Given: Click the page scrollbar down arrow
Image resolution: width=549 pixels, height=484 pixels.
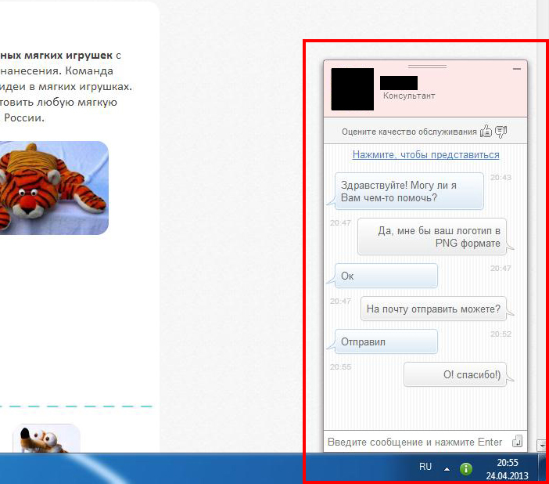Looking at the screenshot, I should point(542,446).
